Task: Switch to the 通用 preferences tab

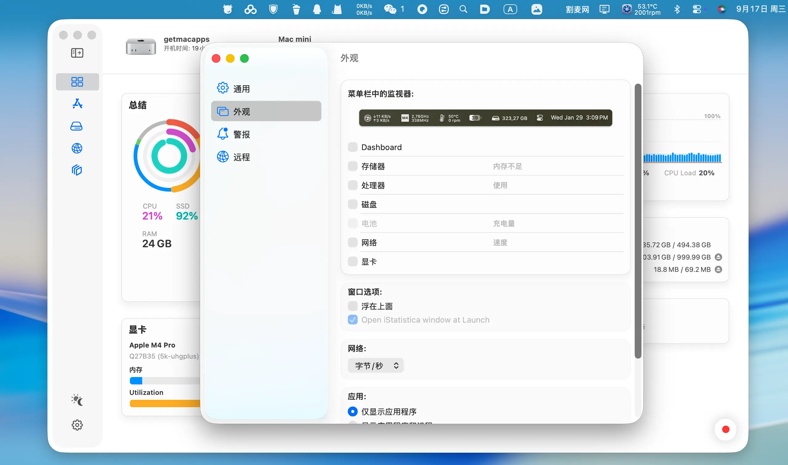Action: click(241, 89)
